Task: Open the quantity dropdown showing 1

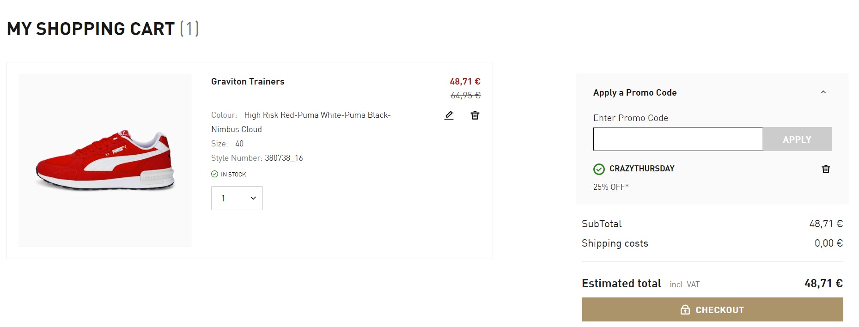Action: [237, 198]
